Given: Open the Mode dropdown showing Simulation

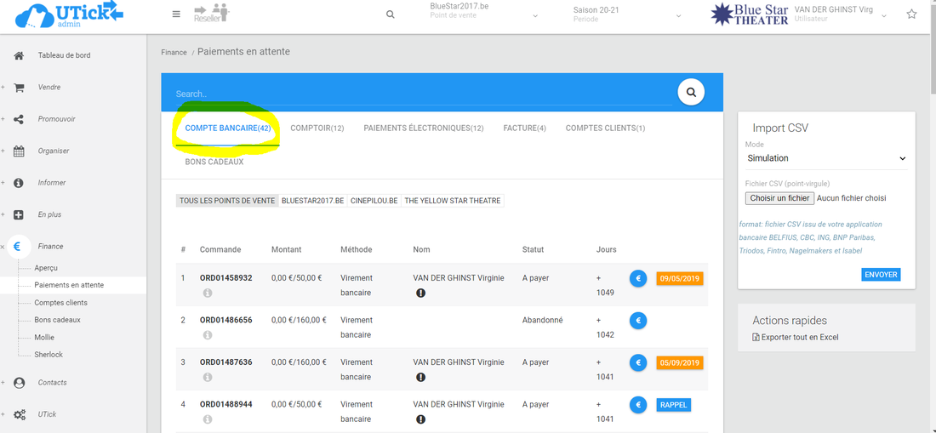Looking at the screenshot, I should pos(826,158).
